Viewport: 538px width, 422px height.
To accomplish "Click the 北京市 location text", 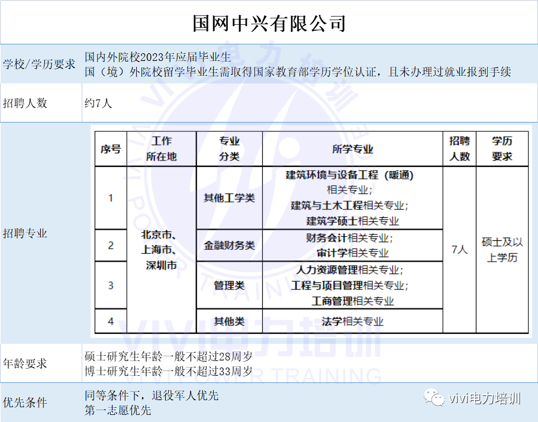I will coord(159,234).
